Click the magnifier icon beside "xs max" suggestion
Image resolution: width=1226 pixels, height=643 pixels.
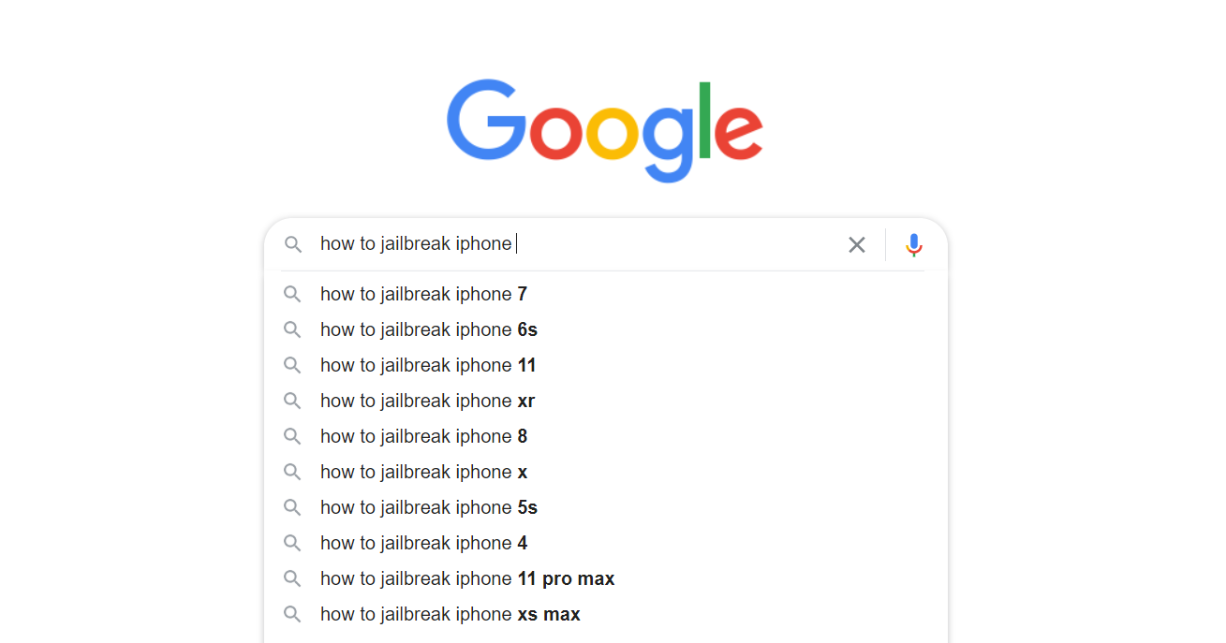(292, 614)
